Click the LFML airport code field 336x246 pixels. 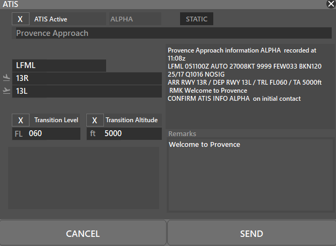[59, 65]
